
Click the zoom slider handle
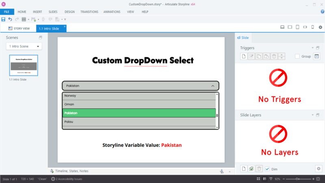pos(297,179)
